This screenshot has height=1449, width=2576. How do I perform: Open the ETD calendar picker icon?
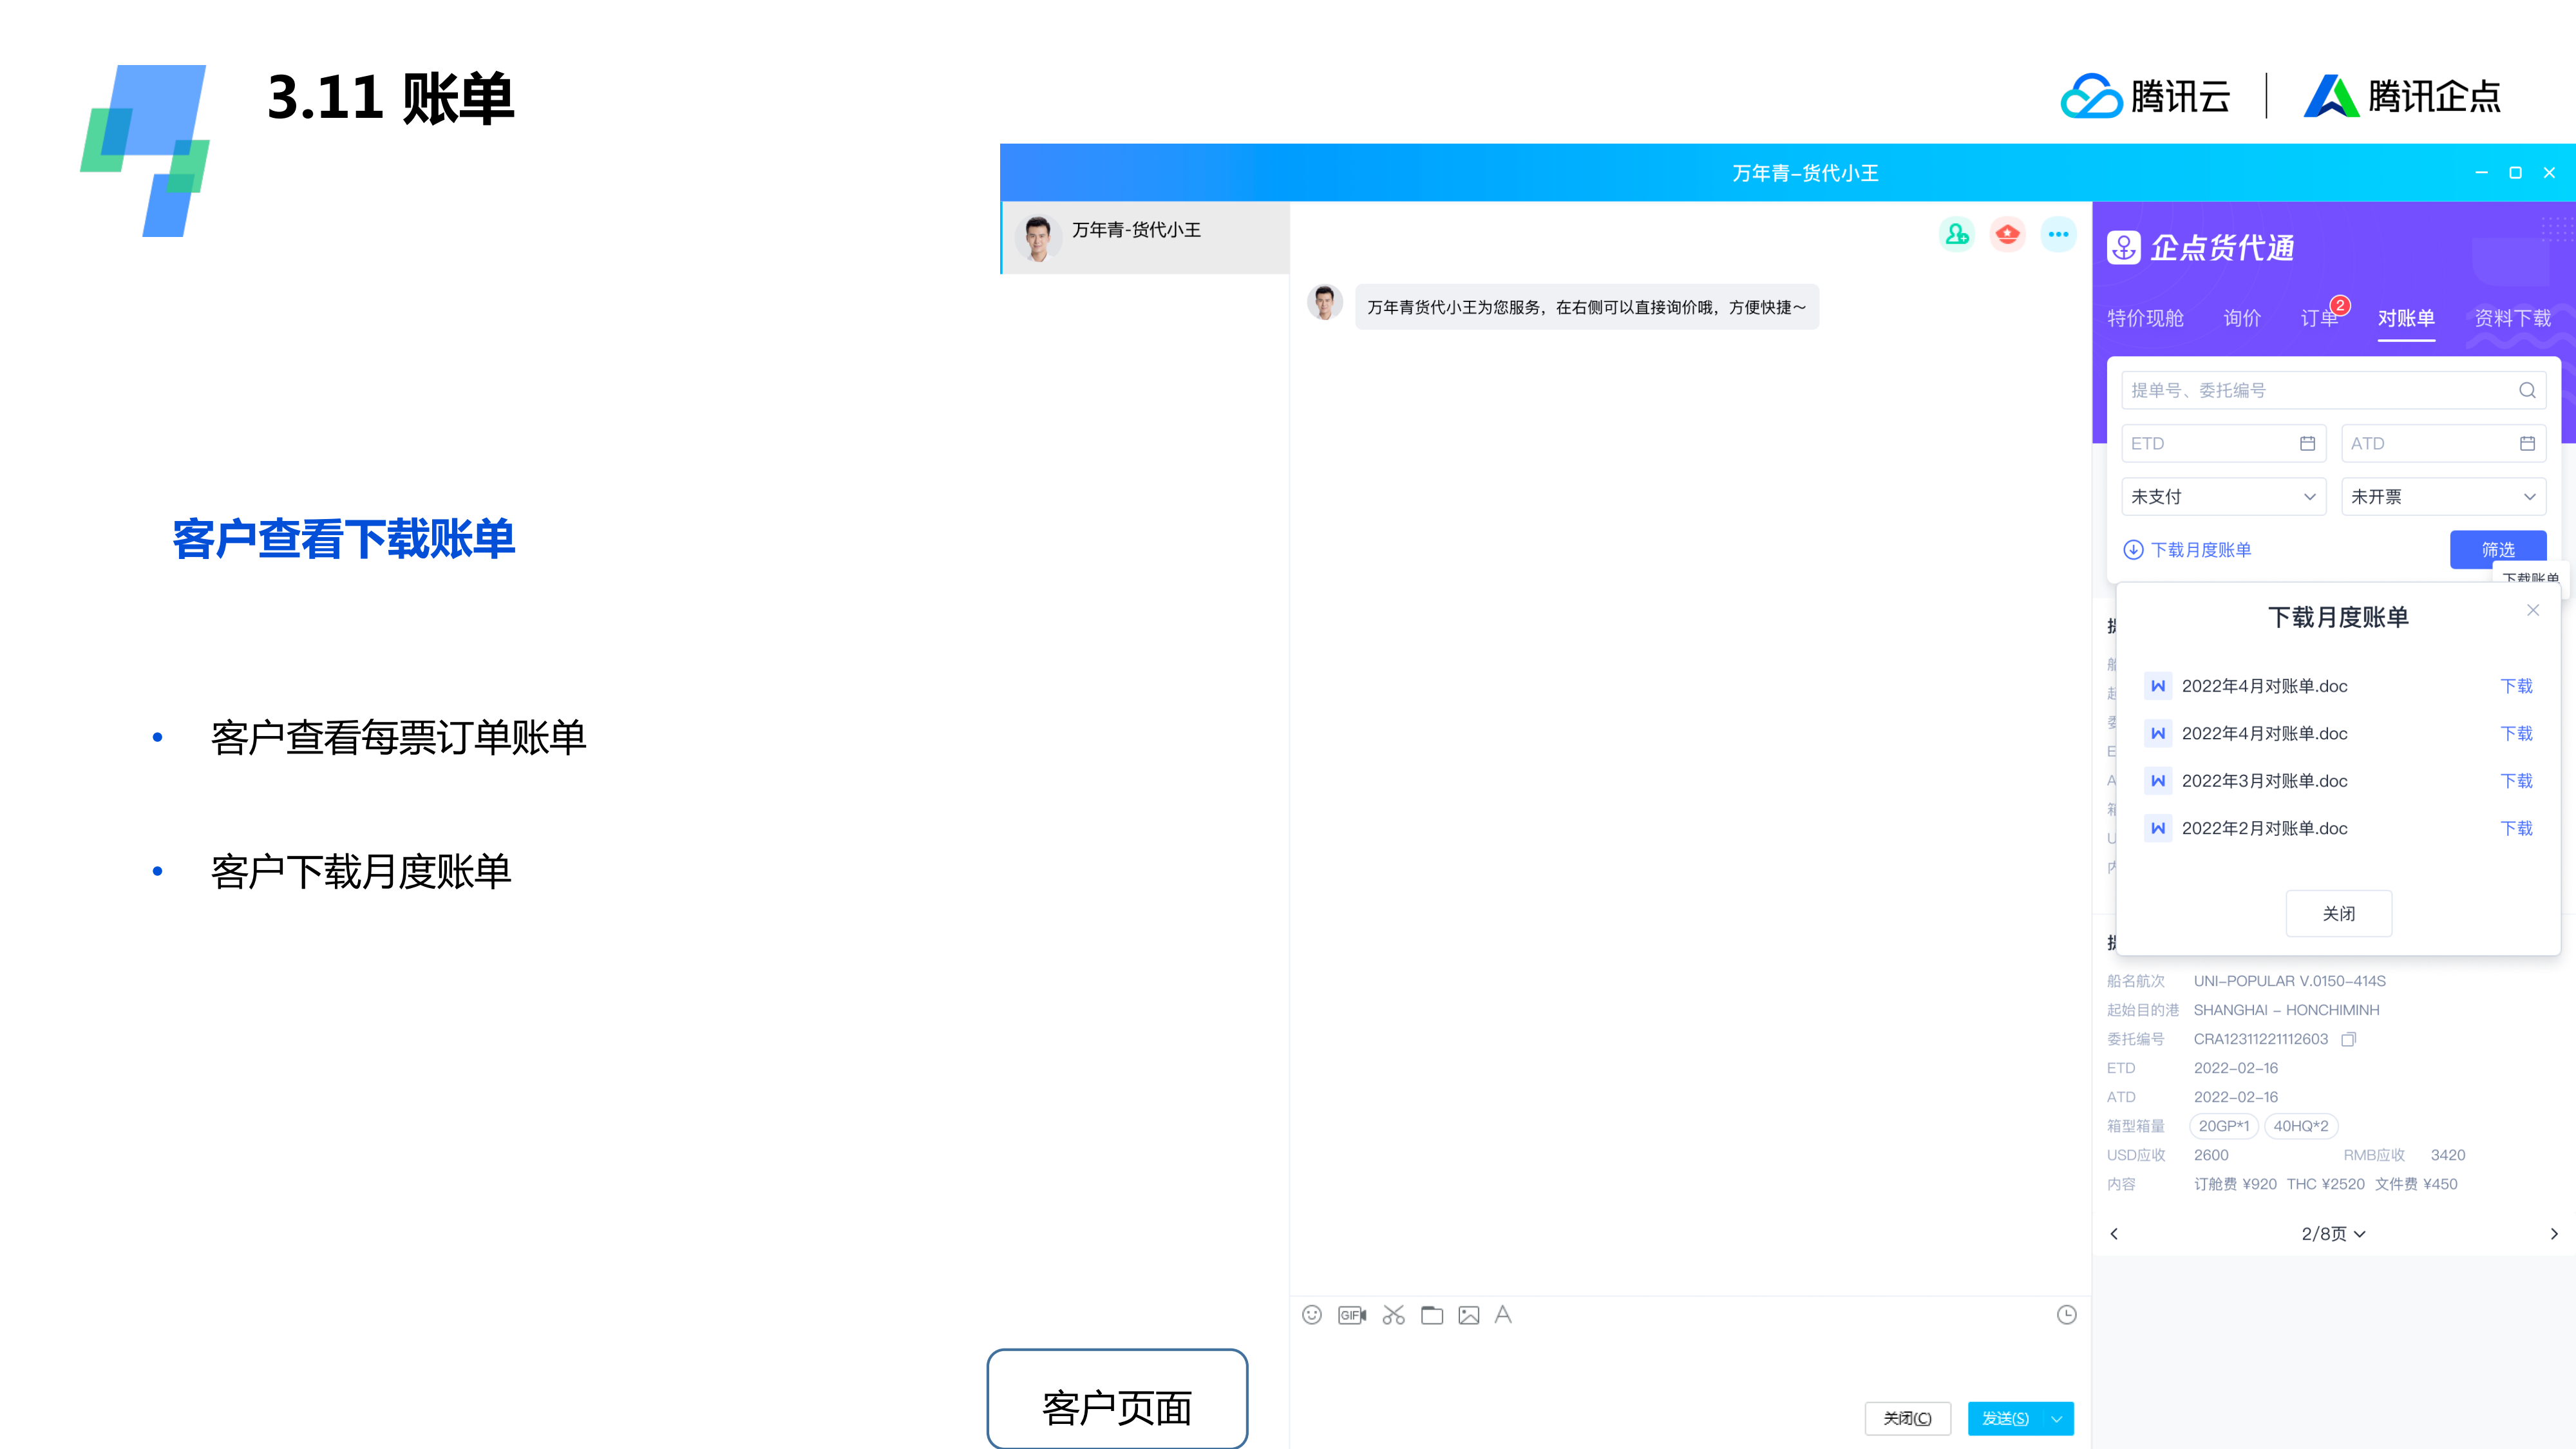[2307, 443]
